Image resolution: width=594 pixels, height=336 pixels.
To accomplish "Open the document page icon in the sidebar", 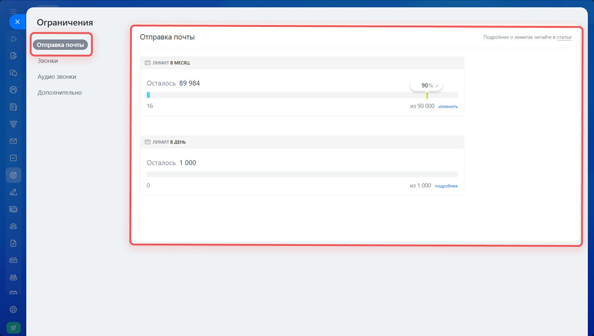I will point(13,243).
